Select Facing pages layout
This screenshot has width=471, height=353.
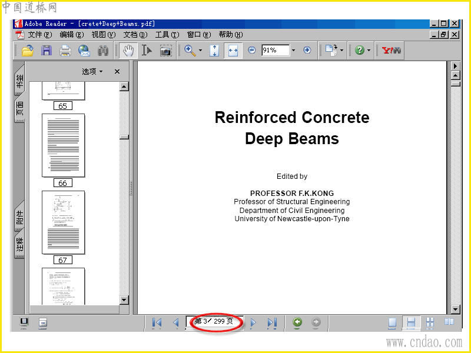tap(449, 322)
